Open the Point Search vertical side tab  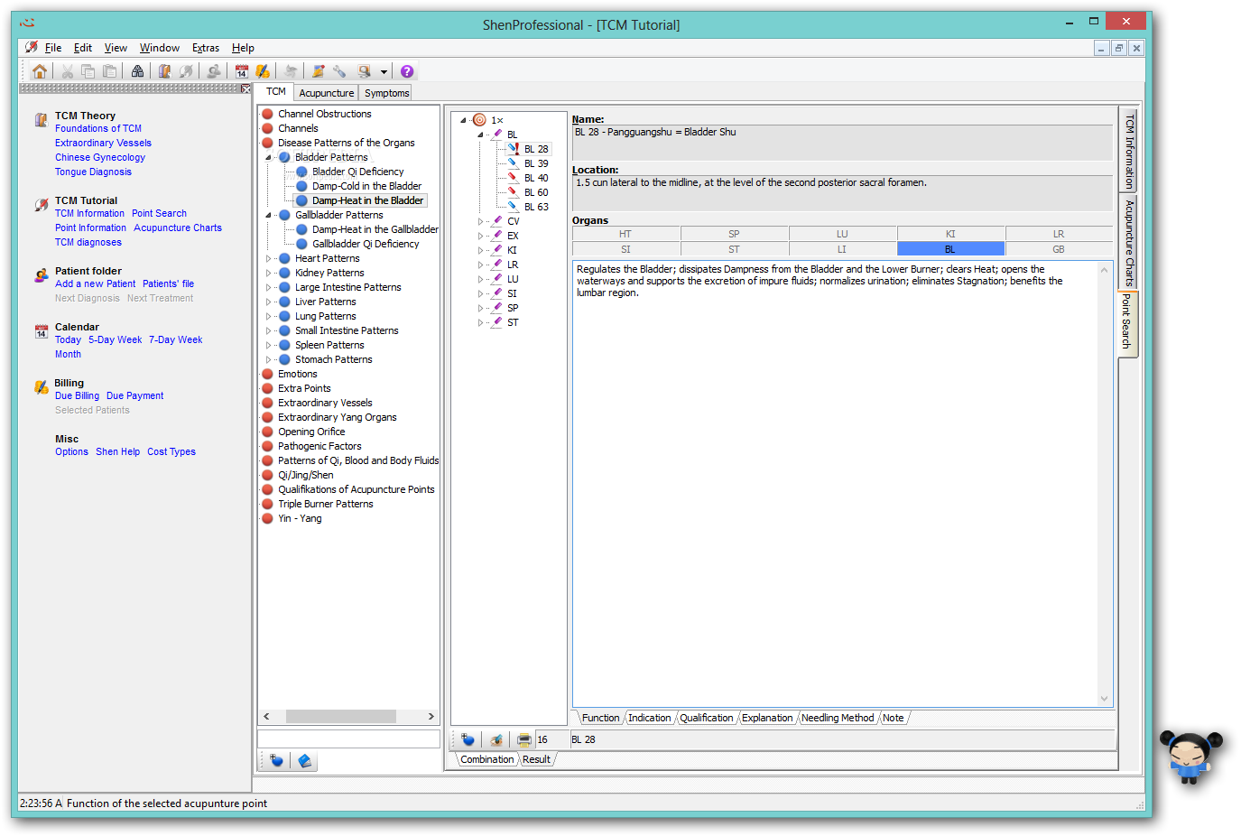pos(1128,322)
